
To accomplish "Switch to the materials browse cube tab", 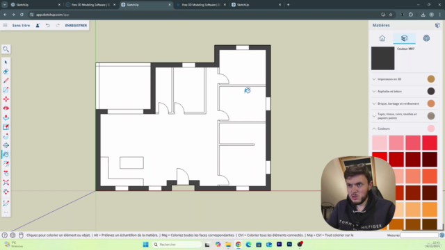I will (x=404, y=38).
